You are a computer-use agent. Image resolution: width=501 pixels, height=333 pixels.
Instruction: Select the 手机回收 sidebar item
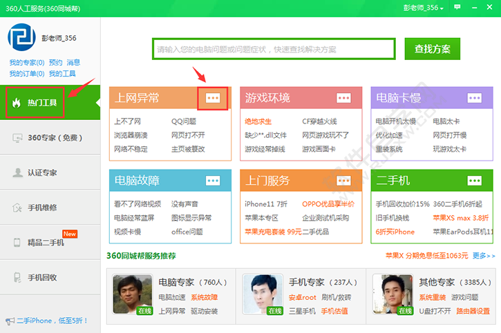tap(50, 277)
